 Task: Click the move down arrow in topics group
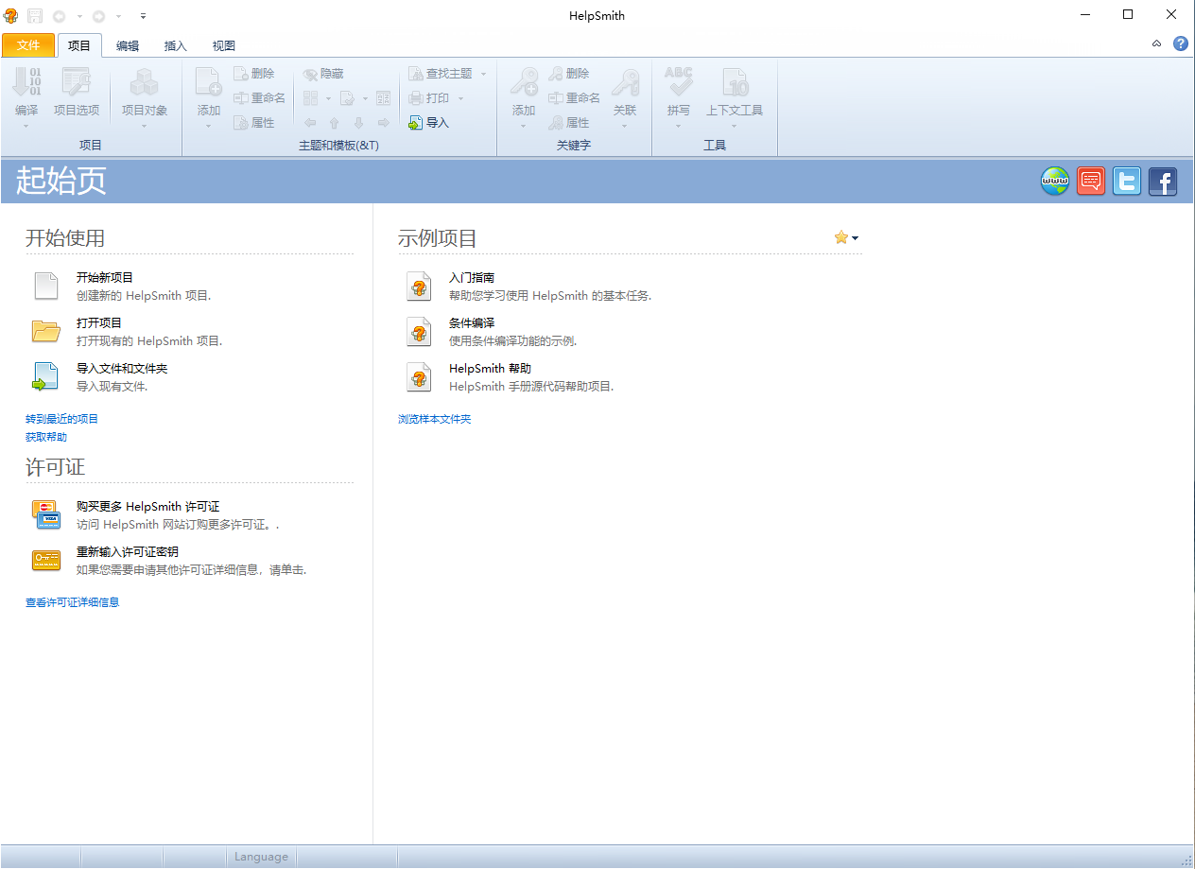[358, 123]
